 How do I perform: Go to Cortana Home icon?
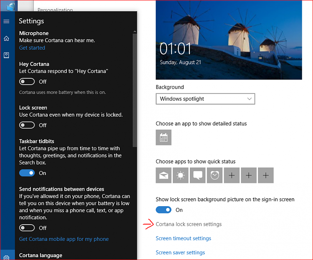[x=6, y=38]
